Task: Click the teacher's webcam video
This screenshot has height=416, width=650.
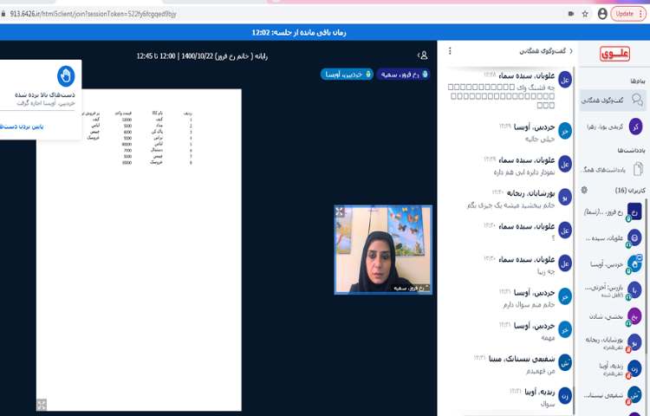Action: click(x=383, y=250)
